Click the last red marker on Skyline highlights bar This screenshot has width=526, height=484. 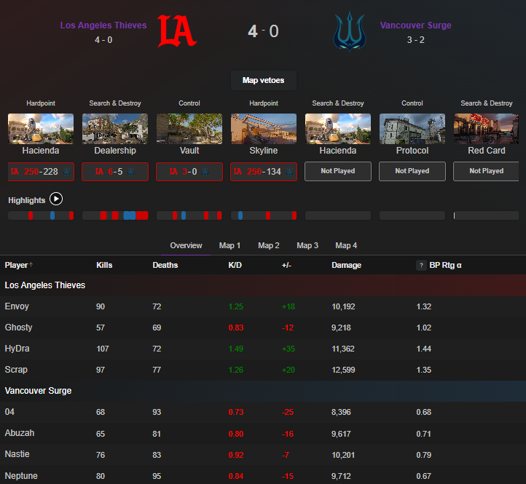pos(294,215)
